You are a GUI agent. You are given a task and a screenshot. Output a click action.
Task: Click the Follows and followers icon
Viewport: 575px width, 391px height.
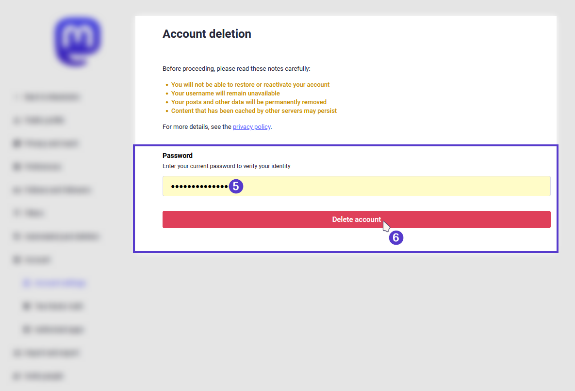pos(17,189)
